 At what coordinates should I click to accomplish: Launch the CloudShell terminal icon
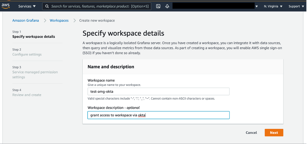pyautogui.click(x=158, y=6)
